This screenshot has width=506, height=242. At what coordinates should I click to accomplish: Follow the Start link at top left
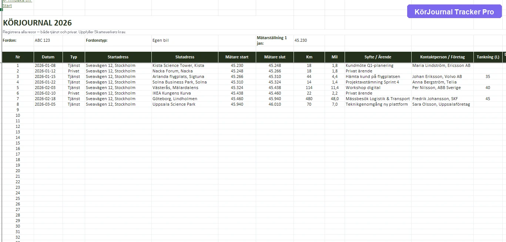tap(7, 6)
